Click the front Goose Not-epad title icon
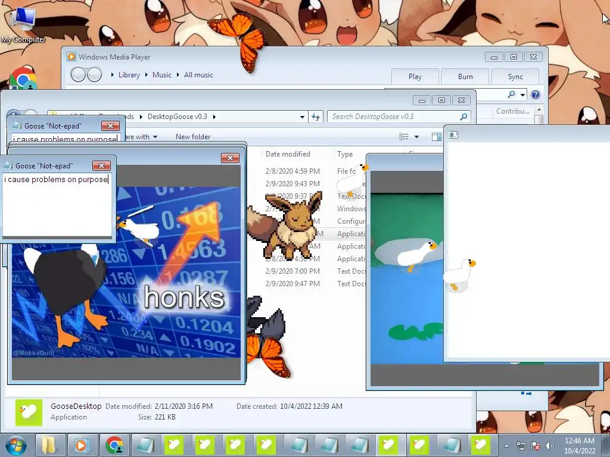Screen dimensions: 610x457 [x=8, y=165]
